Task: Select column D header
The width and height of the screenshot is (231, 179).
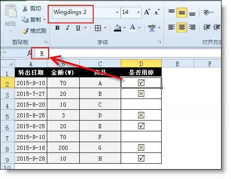Action: (141, 64)
